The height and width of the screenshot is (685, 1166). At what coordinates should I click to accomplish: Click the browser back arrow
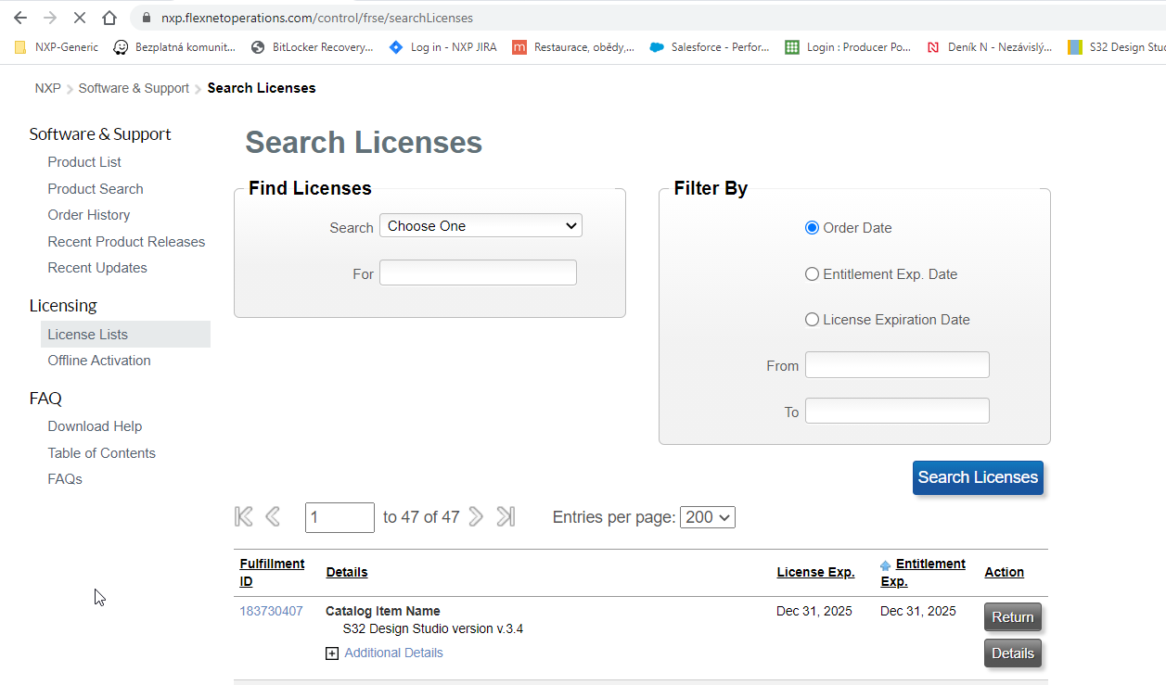[20, 18]
